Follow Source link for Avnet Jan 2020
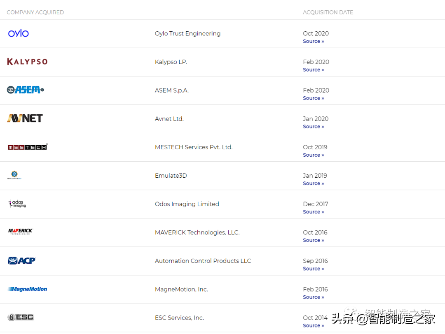The image size is (445, 334). [313, 126]
